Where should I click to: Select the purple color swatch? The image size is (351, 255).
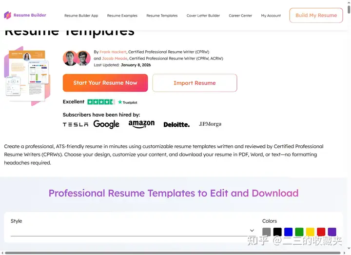pyautogui.click(x=332, y=232)
